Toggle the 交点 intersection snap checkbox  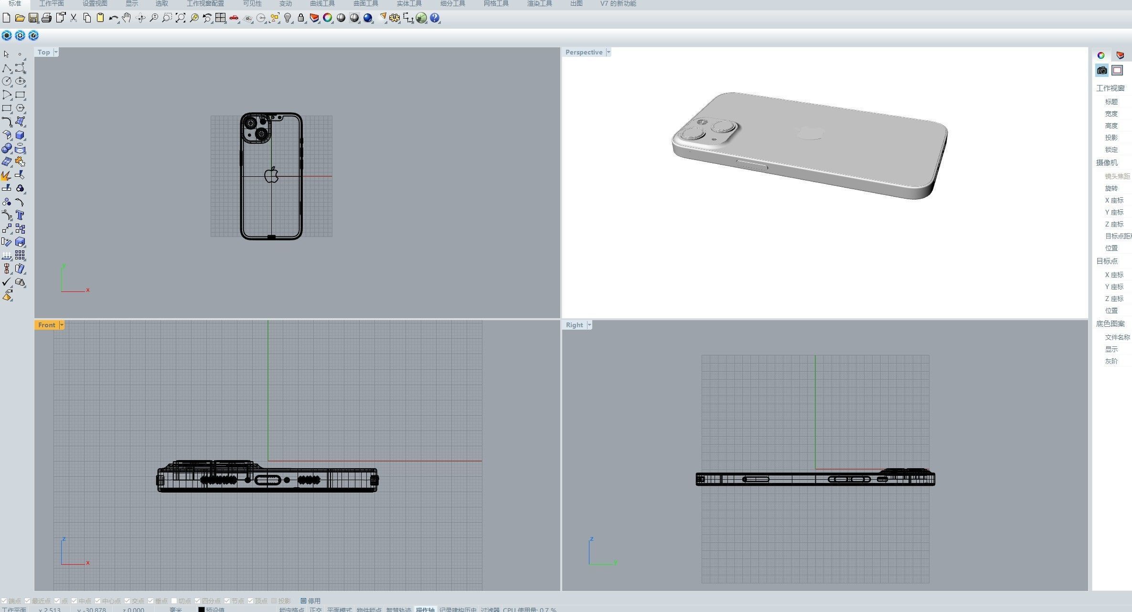tap(128, 601)
